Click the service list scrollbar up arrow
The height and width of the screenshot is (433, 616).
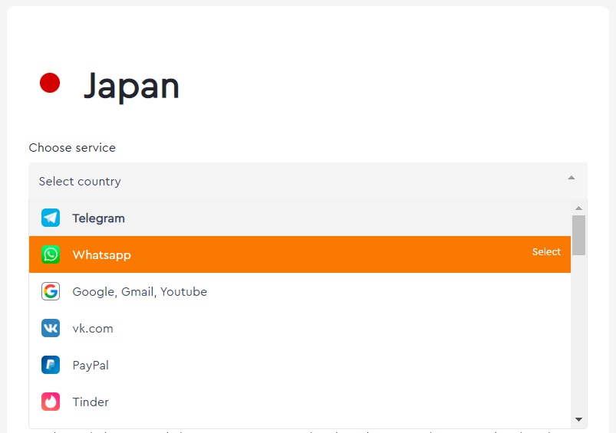pos(578,208)
